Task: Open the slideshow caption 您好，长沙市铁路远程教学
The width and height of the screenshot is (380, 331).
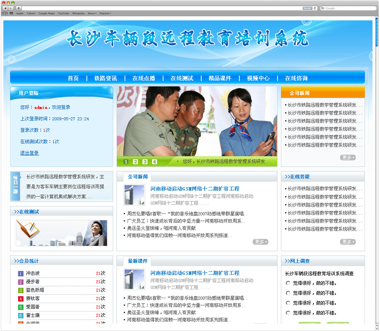Action: pyautogui.click(x=227, y=161)
